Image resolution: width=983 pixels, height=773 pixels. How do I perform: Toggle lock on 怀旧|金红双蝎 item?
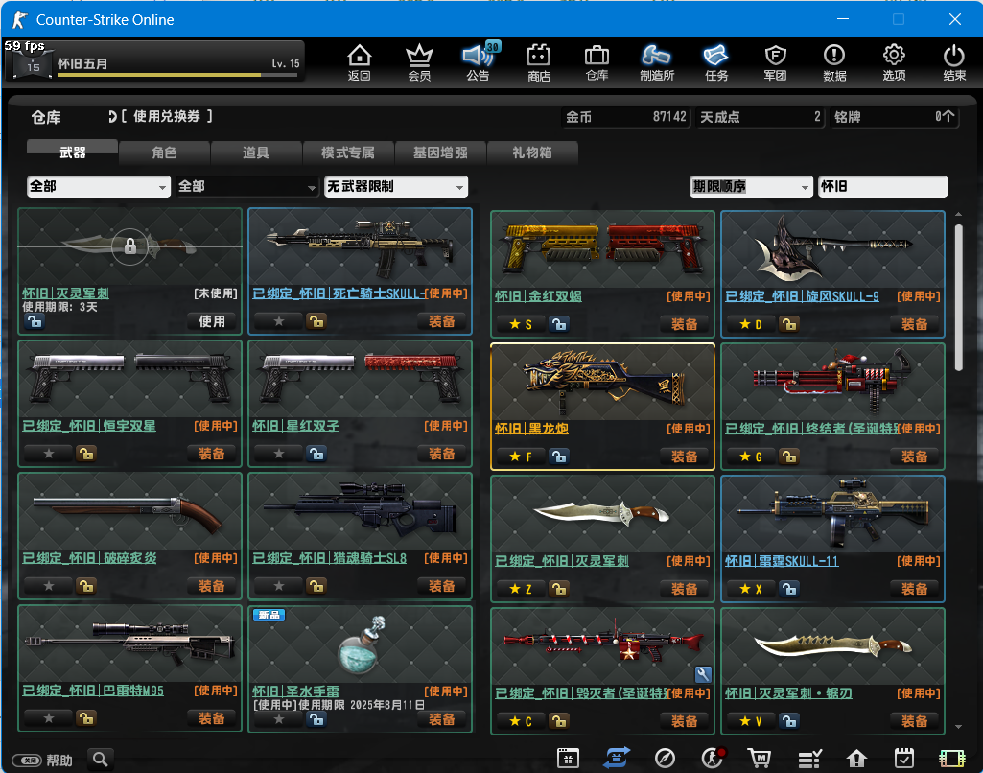click(x=558, y=324)
